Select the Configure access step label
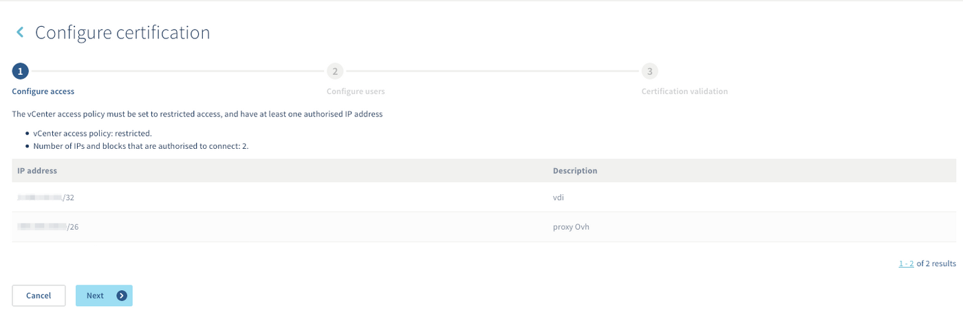The height and width of the screenshot is (319, 963). tap(43, 91)
